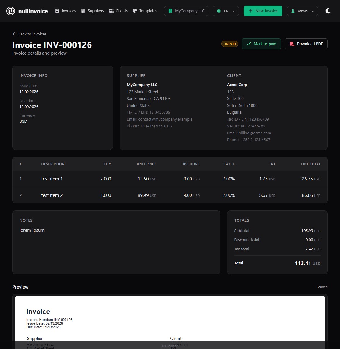The image size is (340, 349).
Task: Click the New Invoice button
Action: [263, 11]
